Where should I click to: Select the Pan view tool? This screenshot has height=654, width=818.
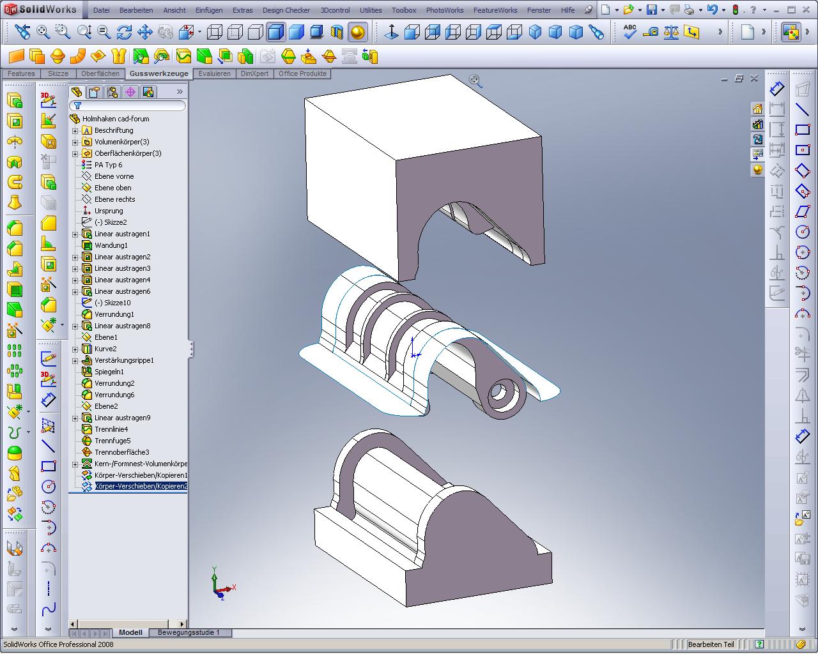pyautogui.click(x=145, y=32)
